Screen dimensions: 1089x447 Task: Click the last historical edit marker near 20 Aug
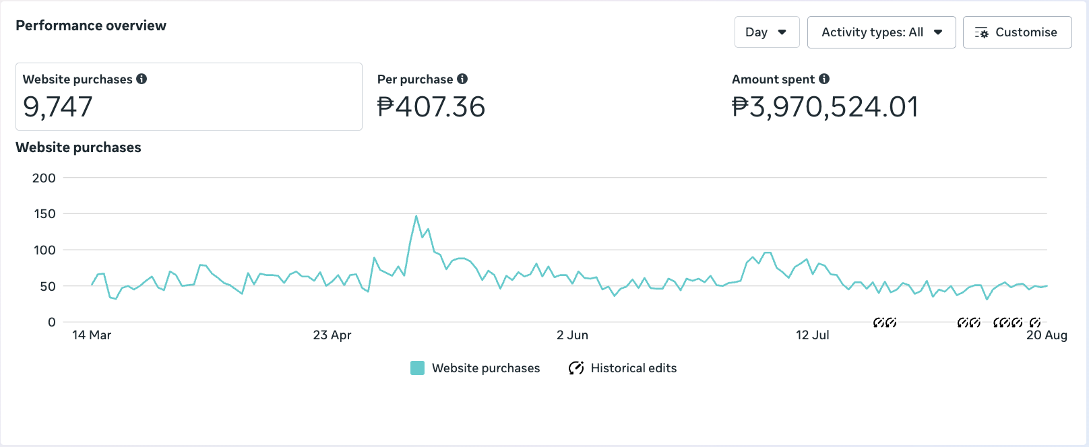point(1035,322)
